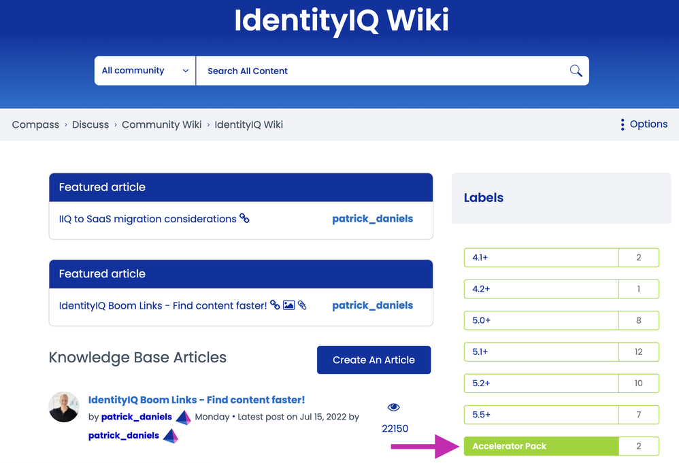Click link icon beside IIQ to SaaS article
Screen dimensions: 679x463
click(244, 219)
